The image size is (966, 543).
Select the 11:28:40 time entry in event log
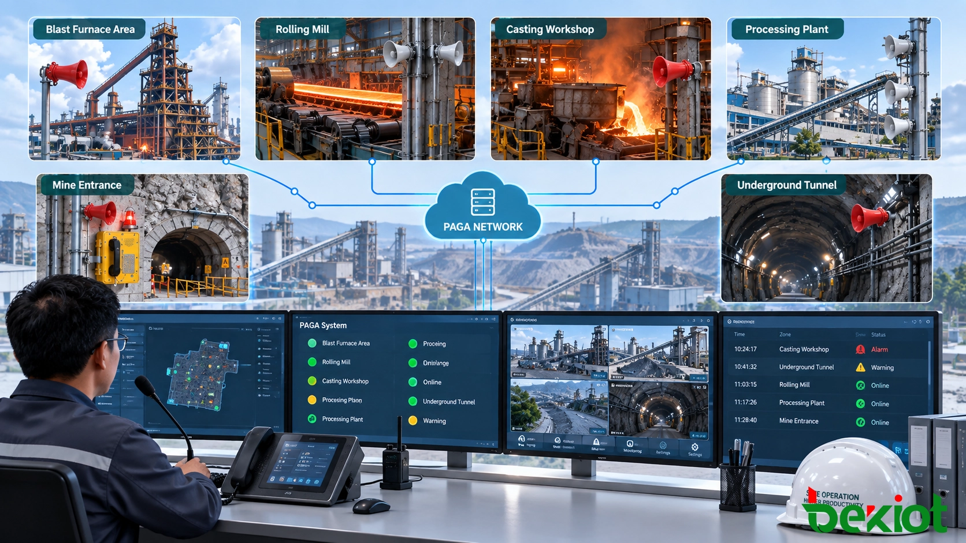745,420
